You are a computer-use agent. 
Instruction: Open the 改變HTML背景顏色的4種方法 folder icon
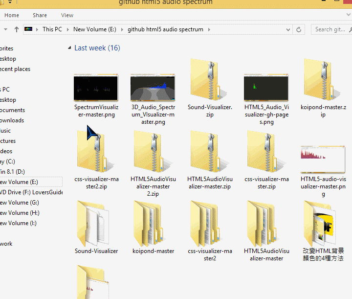click(x=320, y=224)
